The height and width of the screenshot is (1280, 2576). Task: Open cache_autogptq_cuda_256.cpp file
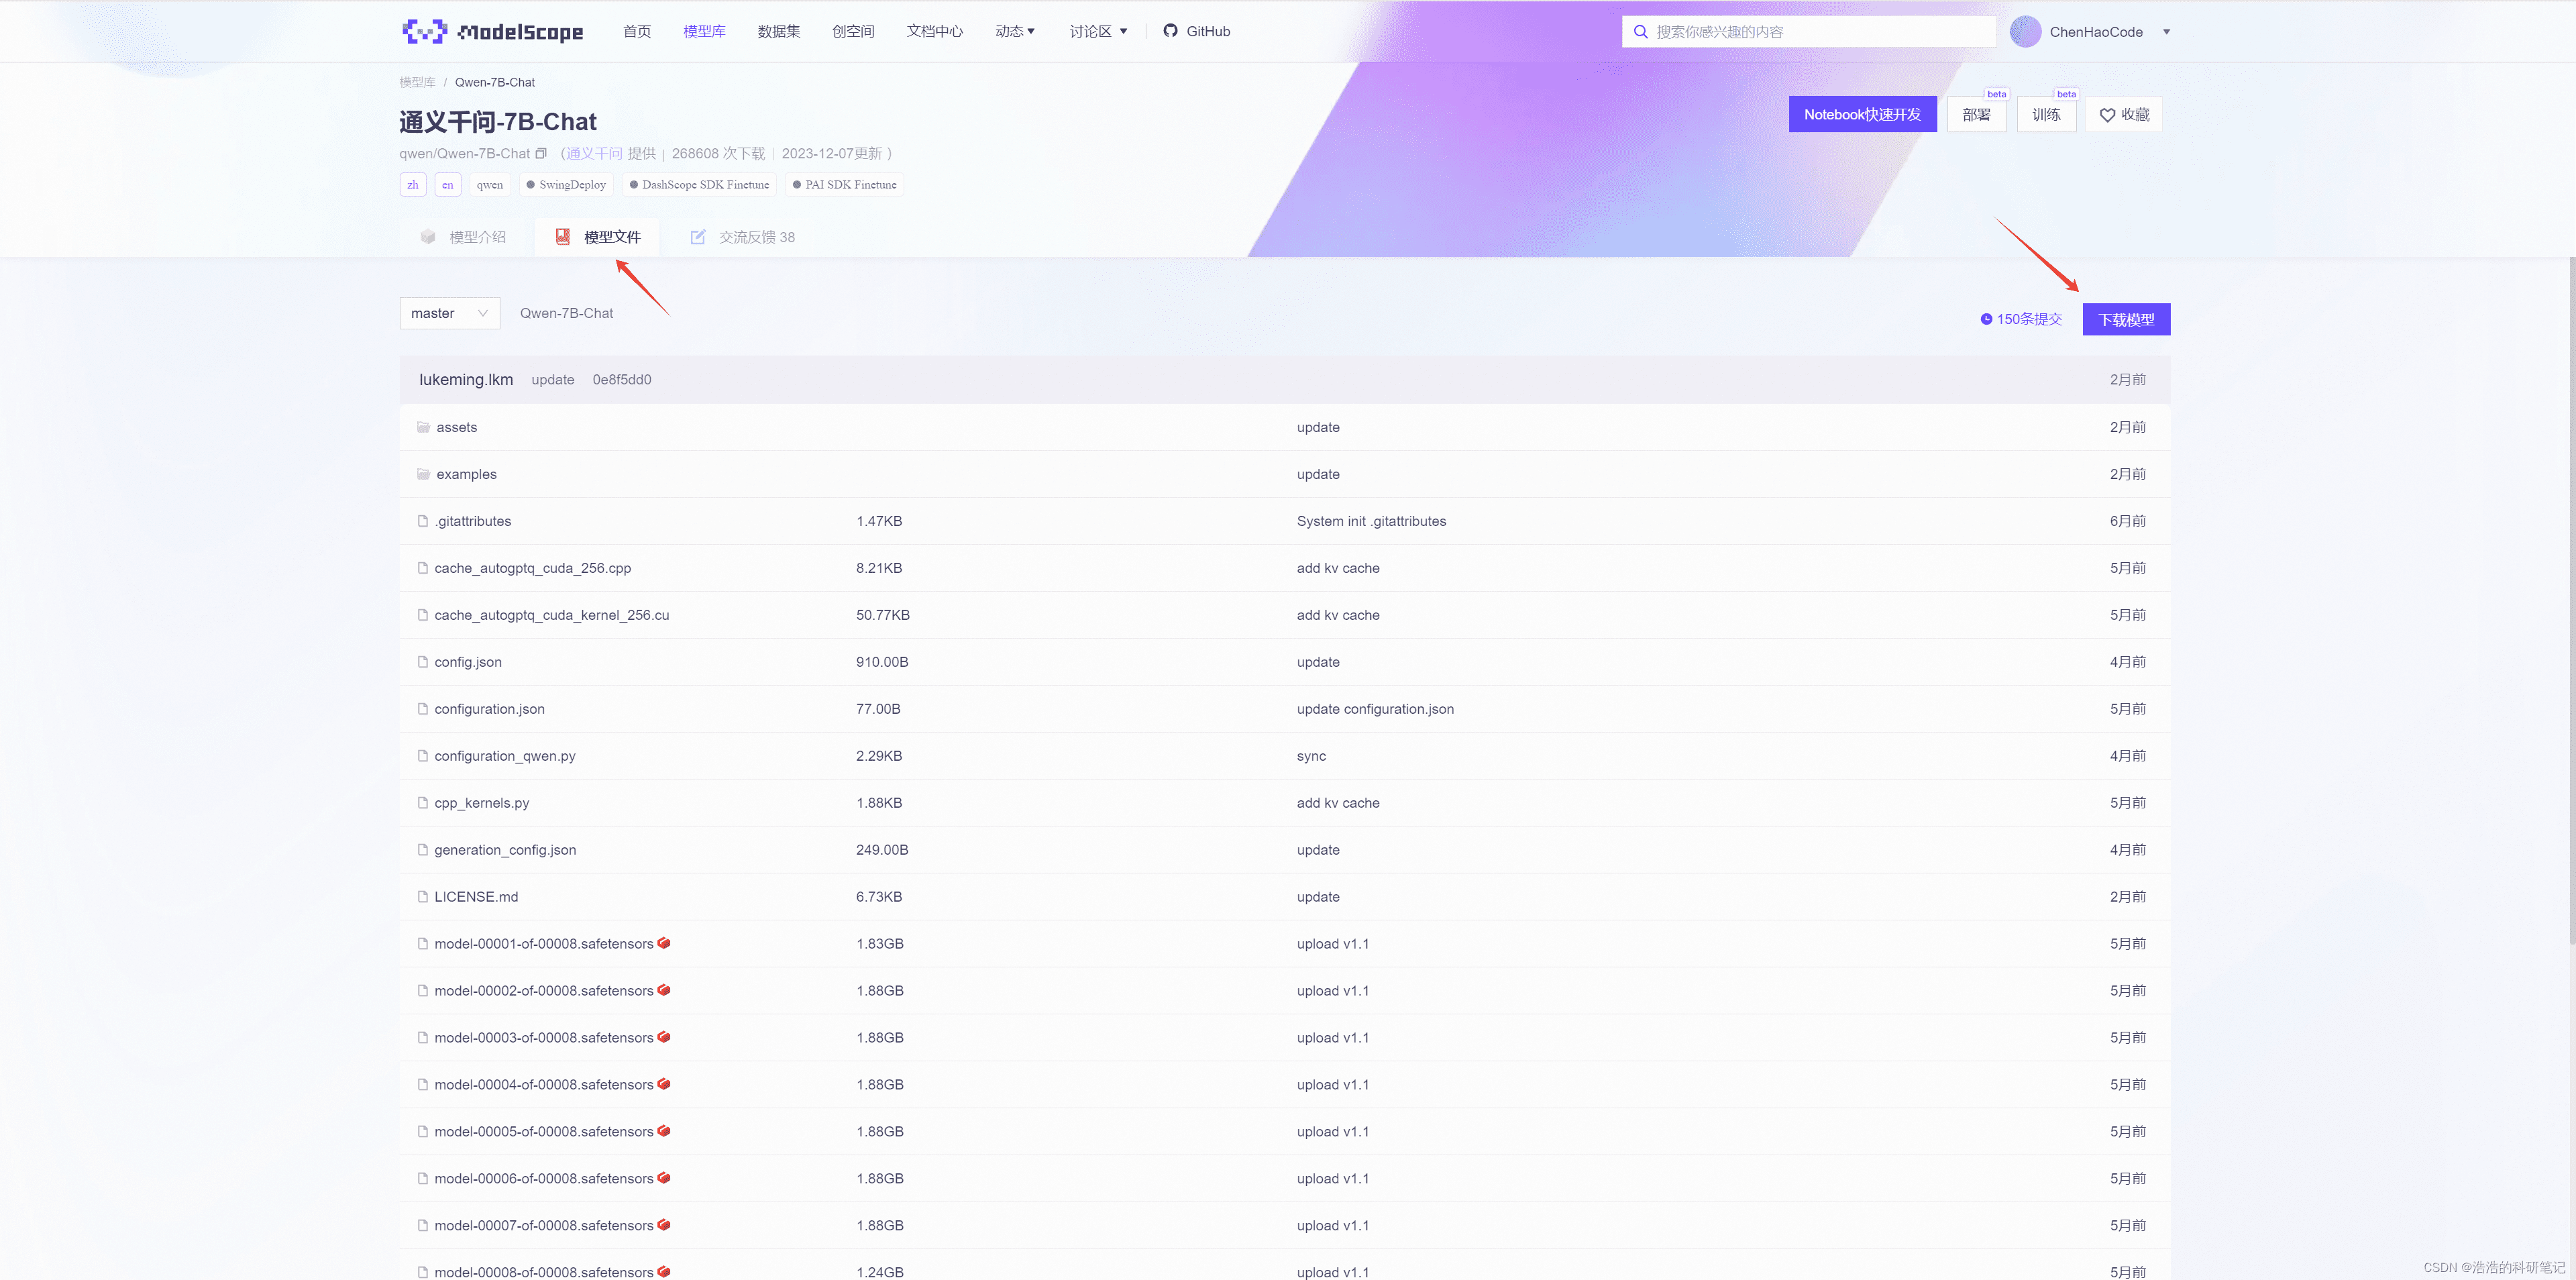[x=532, y=568]
